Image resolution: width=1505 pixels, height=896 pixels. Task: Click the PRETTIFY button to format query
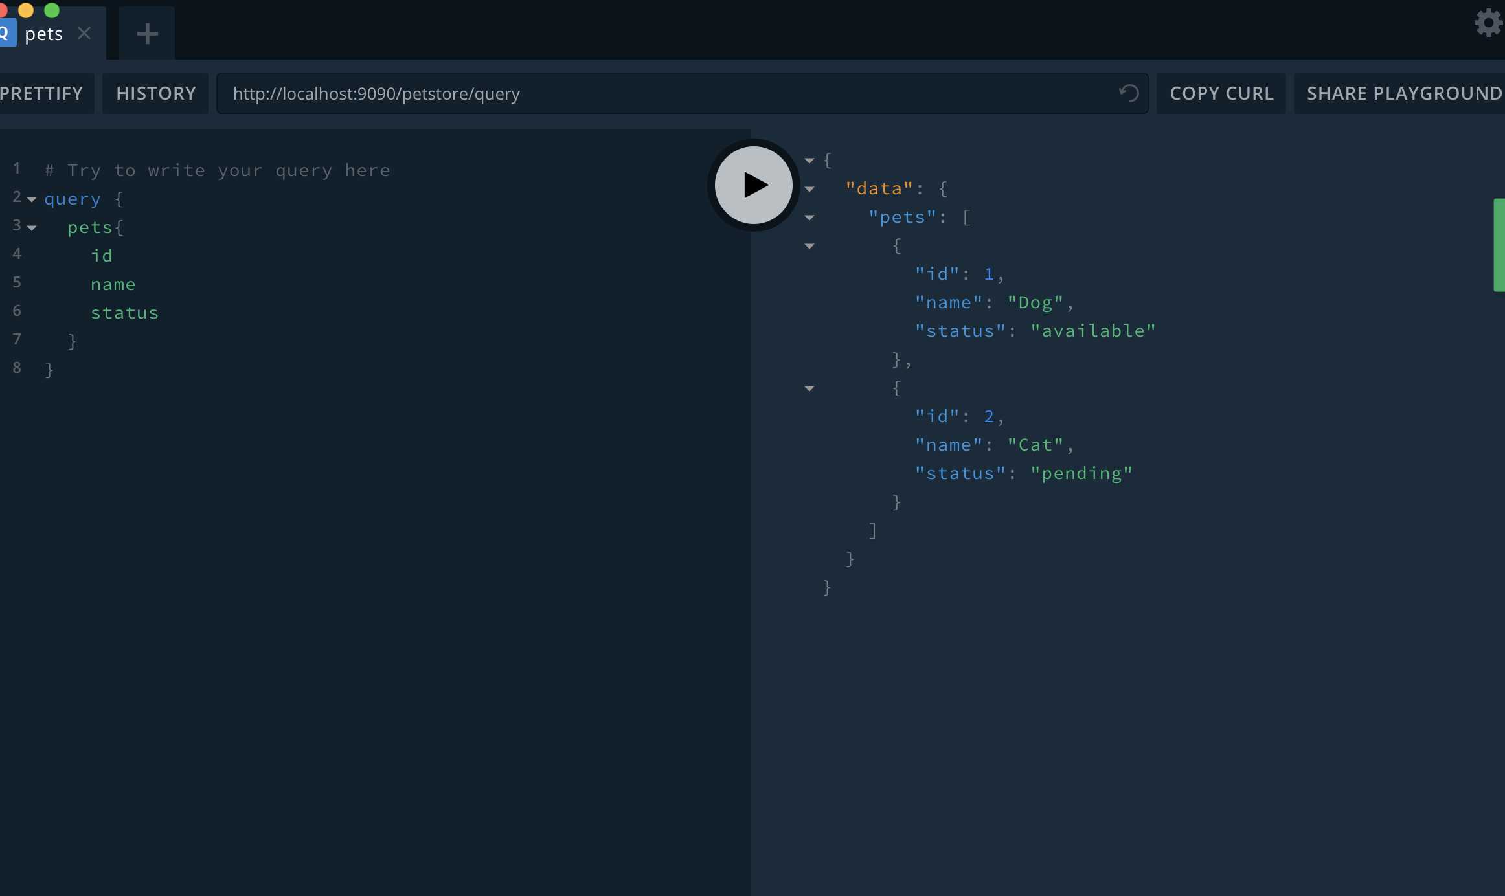pos(41,93)
